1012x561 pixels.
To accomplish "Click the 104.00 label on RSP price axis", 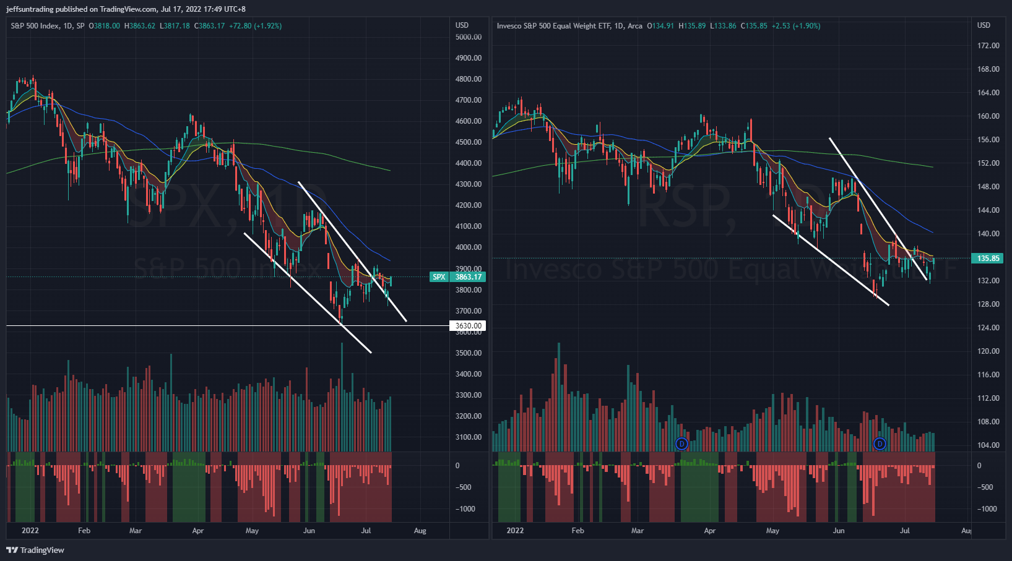I will [988, 445].
